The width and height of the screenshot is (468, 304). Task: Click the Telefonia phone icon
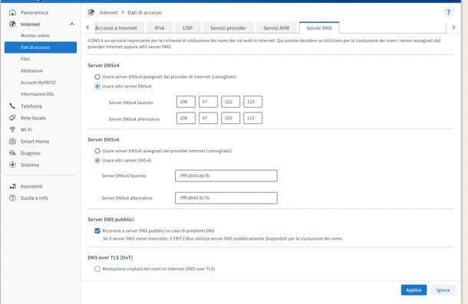pos(12,106)
